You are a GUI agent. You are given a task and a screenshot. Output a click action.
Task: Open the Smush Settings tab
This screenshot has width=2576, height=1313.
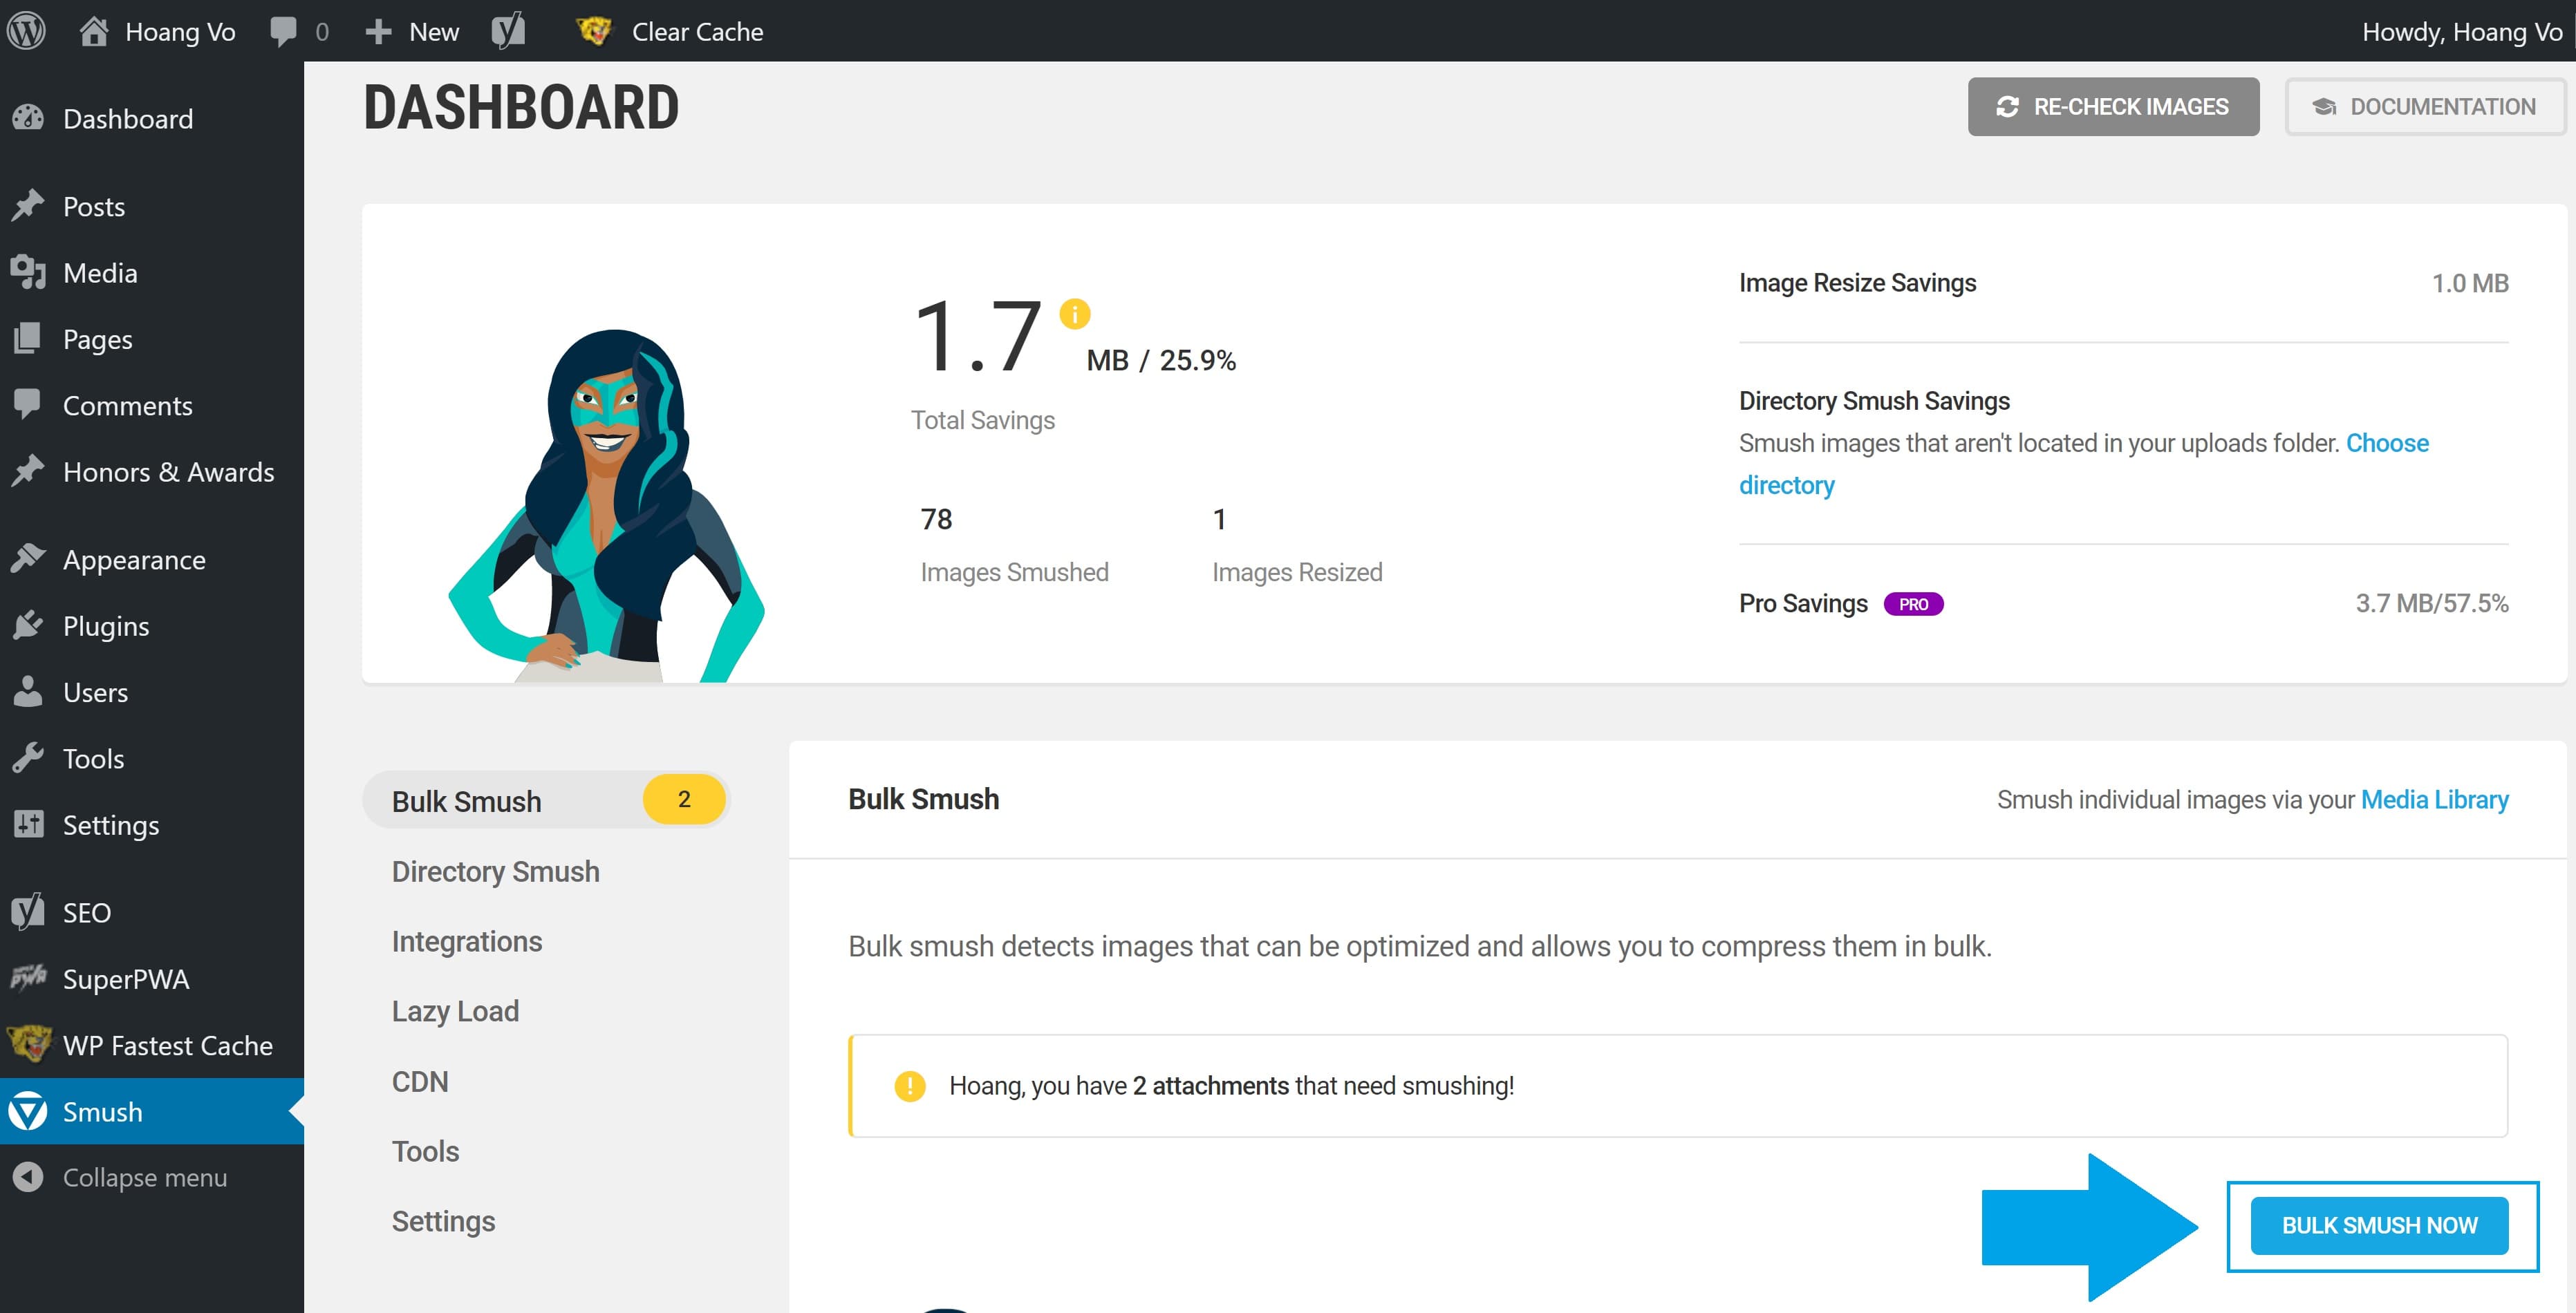444,1221
